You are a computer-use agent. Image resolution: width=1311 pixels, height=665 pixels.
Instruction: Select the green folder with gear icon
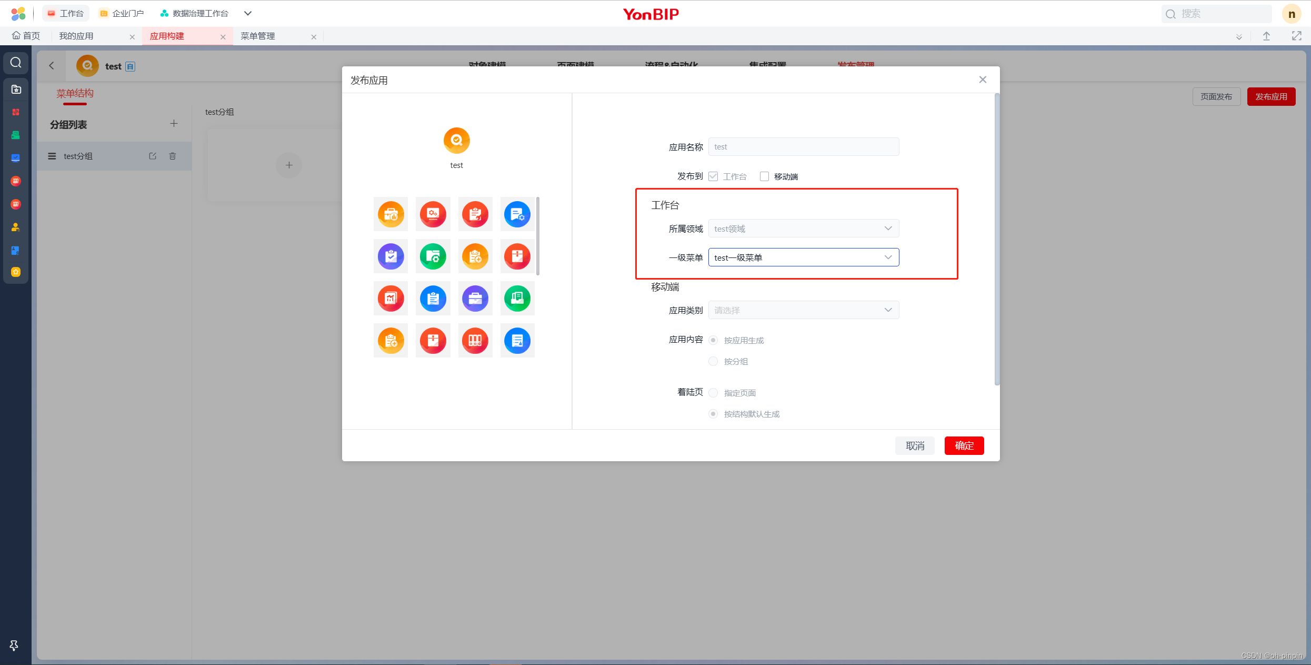click(x=433, y=256)
